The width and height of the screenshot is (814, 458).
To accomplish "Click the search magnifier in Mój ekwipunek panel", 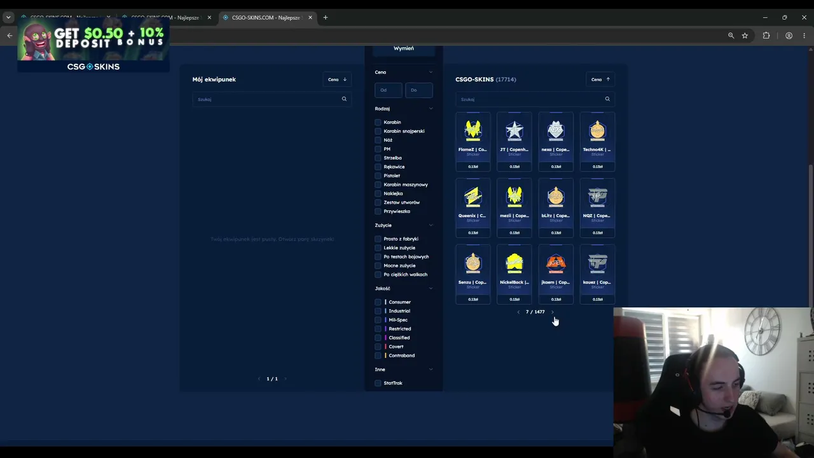I will (344, 99).
